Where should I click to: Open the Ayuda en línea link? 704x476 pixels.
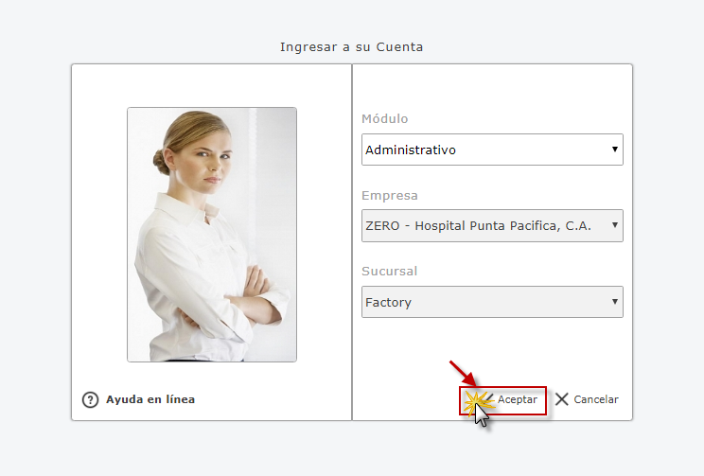tap(150, 399)
